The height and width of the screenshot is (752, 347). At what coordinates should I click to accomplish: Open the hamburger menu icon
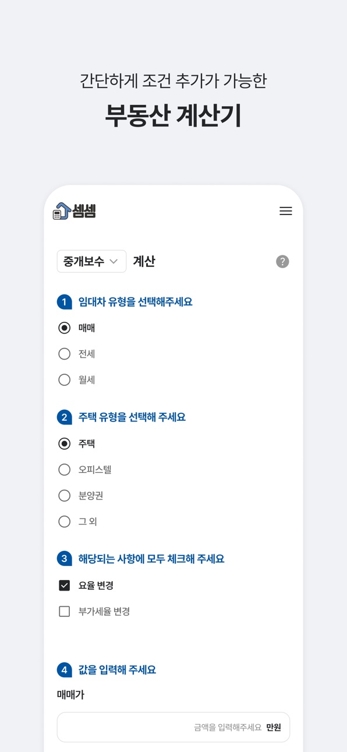pyautogui.click(x=285, y=211)
